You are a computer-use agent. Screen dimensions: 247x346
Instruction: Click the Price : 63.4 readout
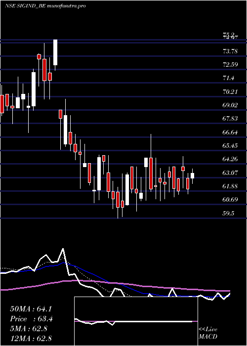(x=31, y=319)
